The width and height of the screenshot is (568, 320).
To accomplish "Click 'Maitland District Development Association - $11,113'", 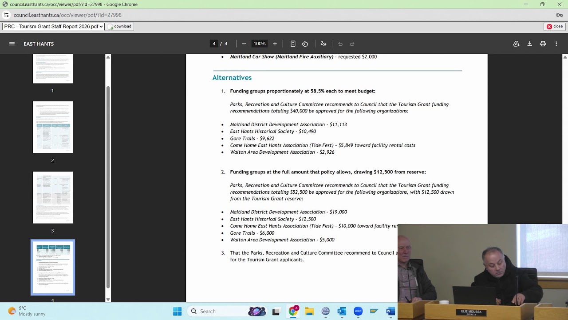I will coord(288,124).
